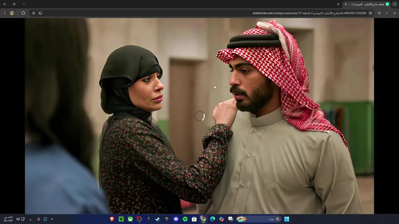Click the video player to pause
Image resolution: width=399 pixels, height=224 pixels.
point(199,116)
